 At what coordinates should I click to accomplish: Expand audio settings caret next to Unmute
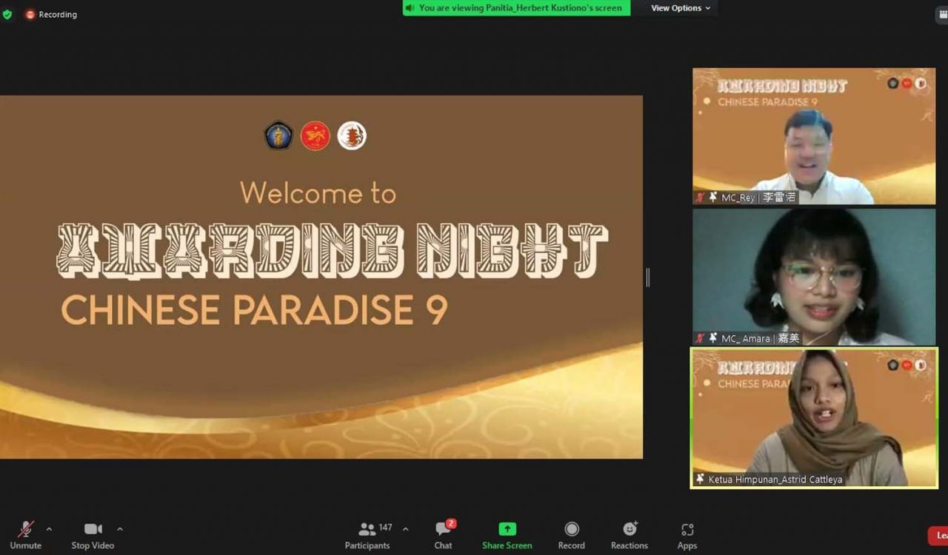[49, 529]
